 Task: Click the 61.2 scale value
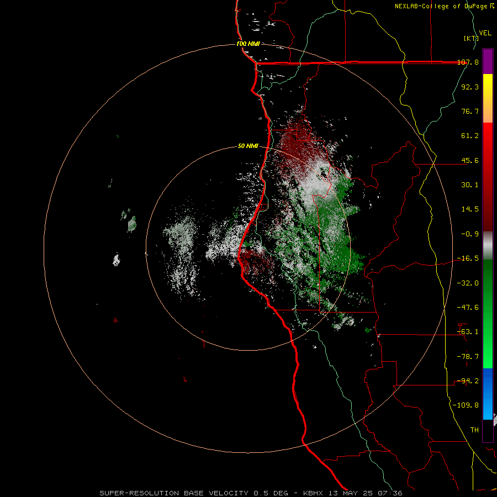[470, 136]
